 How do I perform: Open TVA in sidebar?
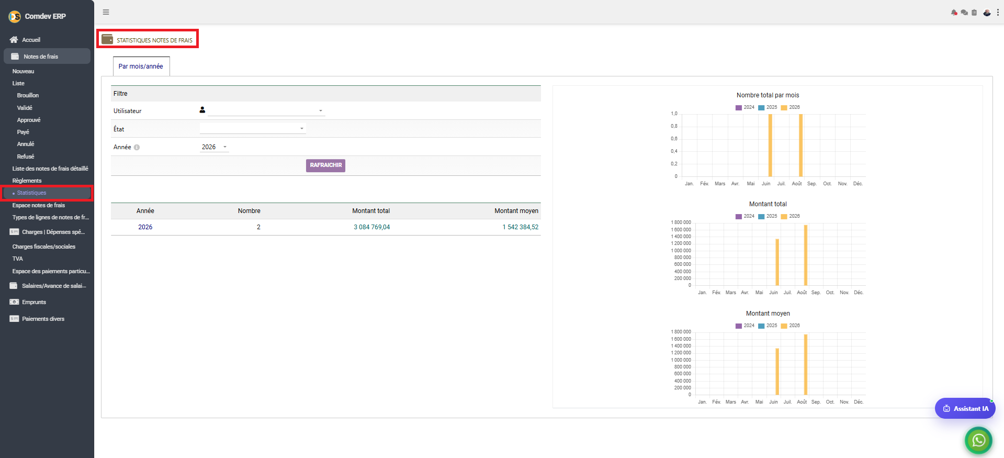(18, 259)
